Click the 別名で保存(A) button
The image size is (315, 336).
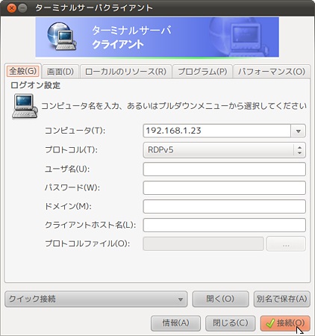(x=281, y=299)
